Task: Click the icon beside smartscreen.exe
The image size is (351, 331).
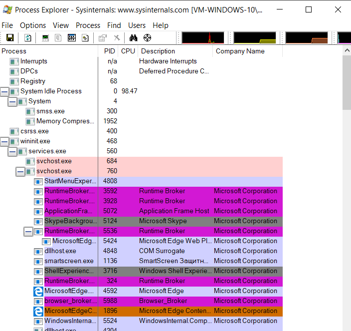Action: [38, 262]
